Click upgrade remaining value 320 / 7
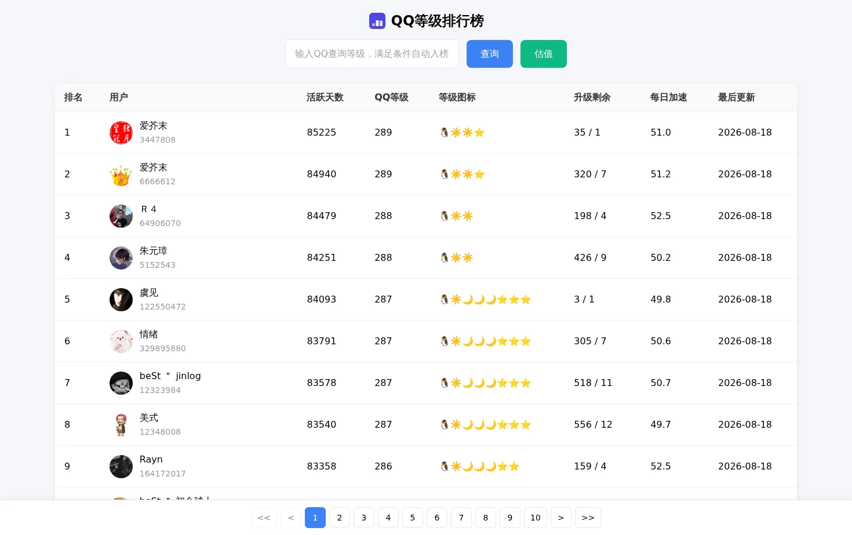This screenshot has height=535, width=852. click(x=590, y=174)
